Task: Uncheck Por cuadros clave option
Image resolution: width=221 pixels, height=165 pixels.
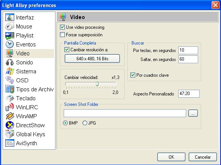Action: click(x=133, y=75)
